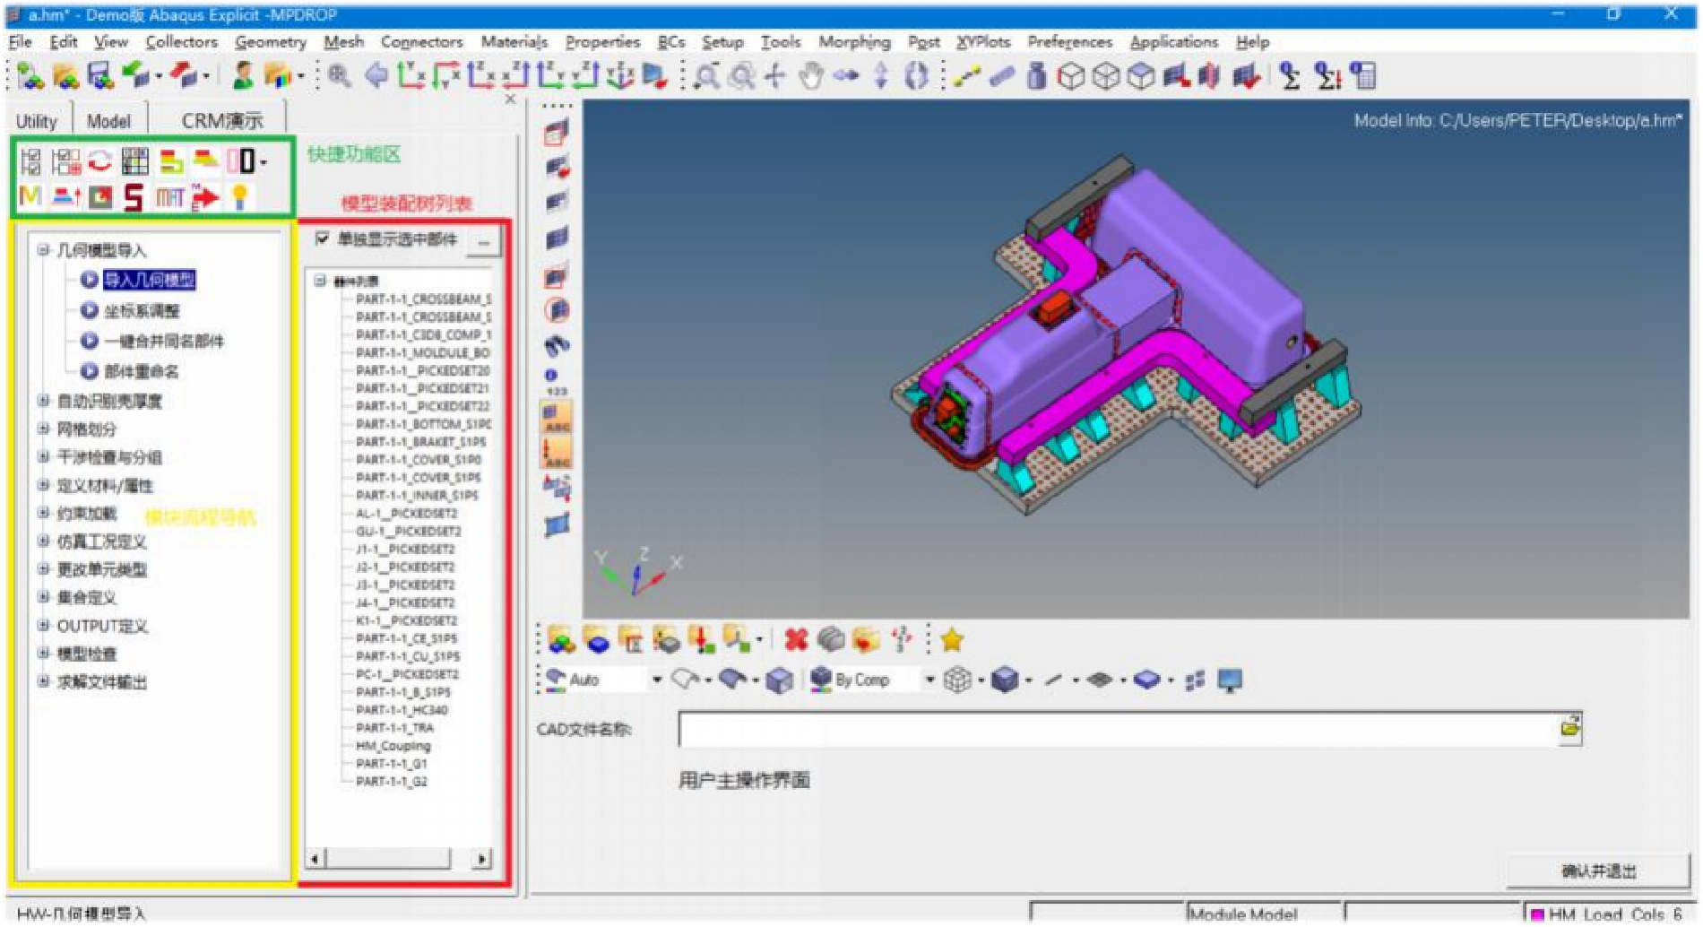Open the By Comp color mode dropdown
The height and width of the screenshot is (927, 1703).
[x=929, y=680]
